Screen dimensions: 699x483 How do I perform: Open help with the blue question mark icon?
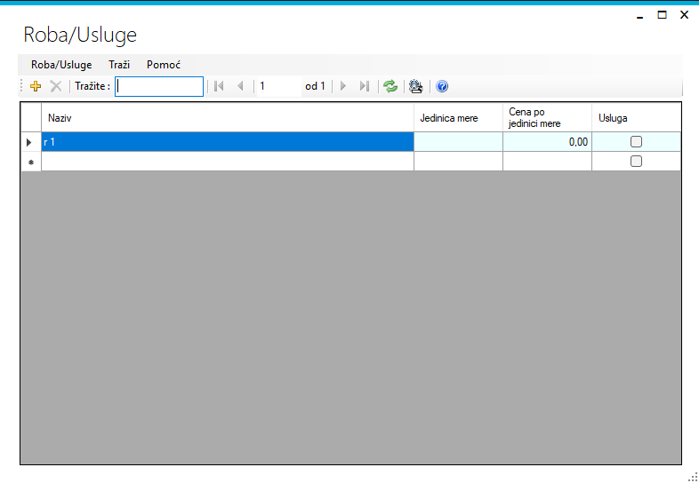[x=442, y=86]
